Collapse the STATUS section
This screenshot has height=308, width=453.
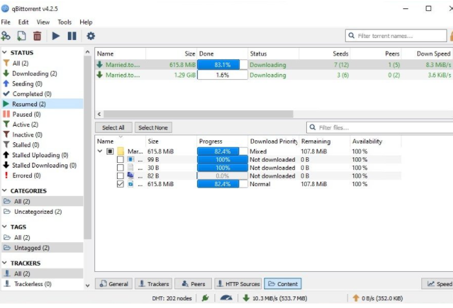5,52
